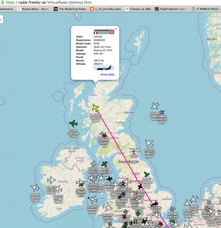Image resolution: width=221 pixels, height=228 pixels.
Task: Select the G-EMEB aircraft icon
Action: tap(162, 112)
